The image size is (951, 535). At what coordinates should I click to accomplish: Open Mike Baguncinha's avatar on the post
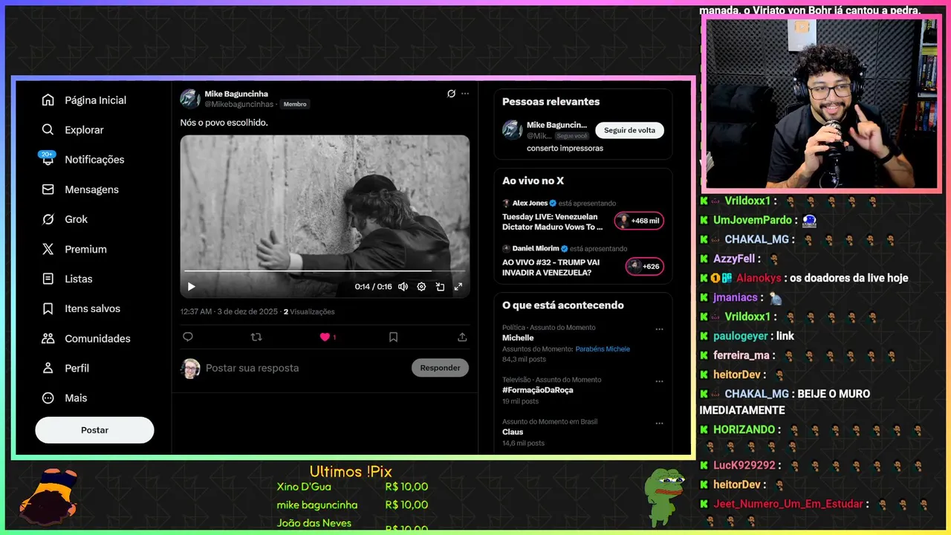coord(190,99)
